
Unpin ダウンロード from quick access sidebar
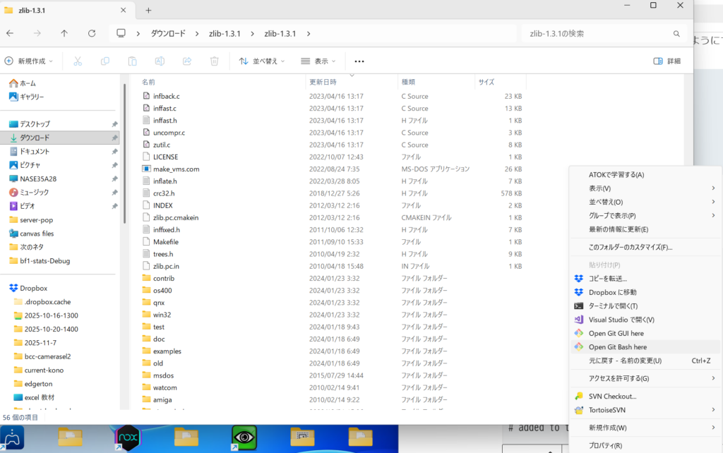(114, 138)
